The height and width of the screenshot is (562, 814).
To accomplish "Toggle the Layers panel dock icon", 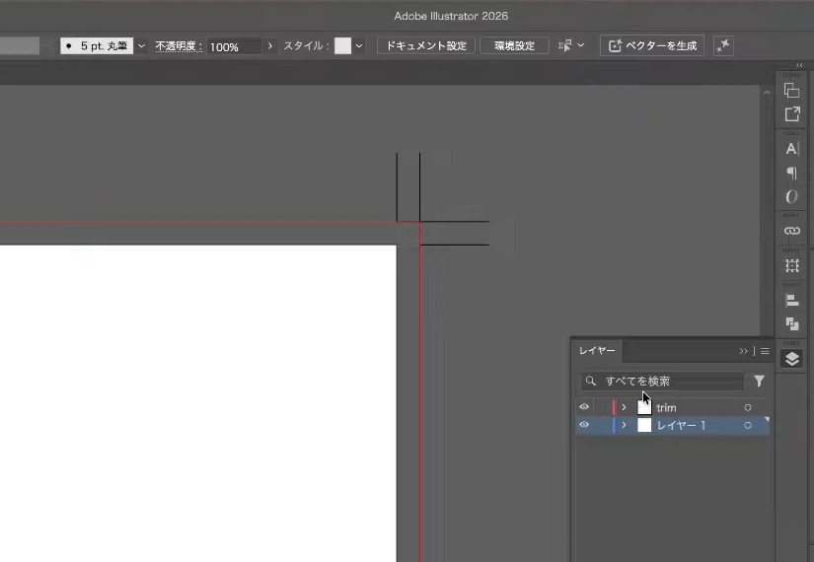I will coord(791,359).
